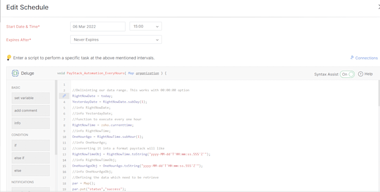Click comment //info RightNowTimeObj;
380x192 pixels.
coord(94,160)
